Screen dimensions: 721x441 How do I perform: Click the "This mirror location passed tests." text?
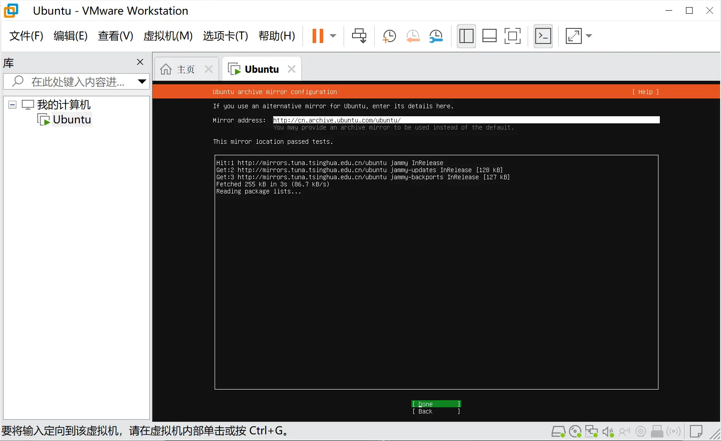(x=273, y=142)
